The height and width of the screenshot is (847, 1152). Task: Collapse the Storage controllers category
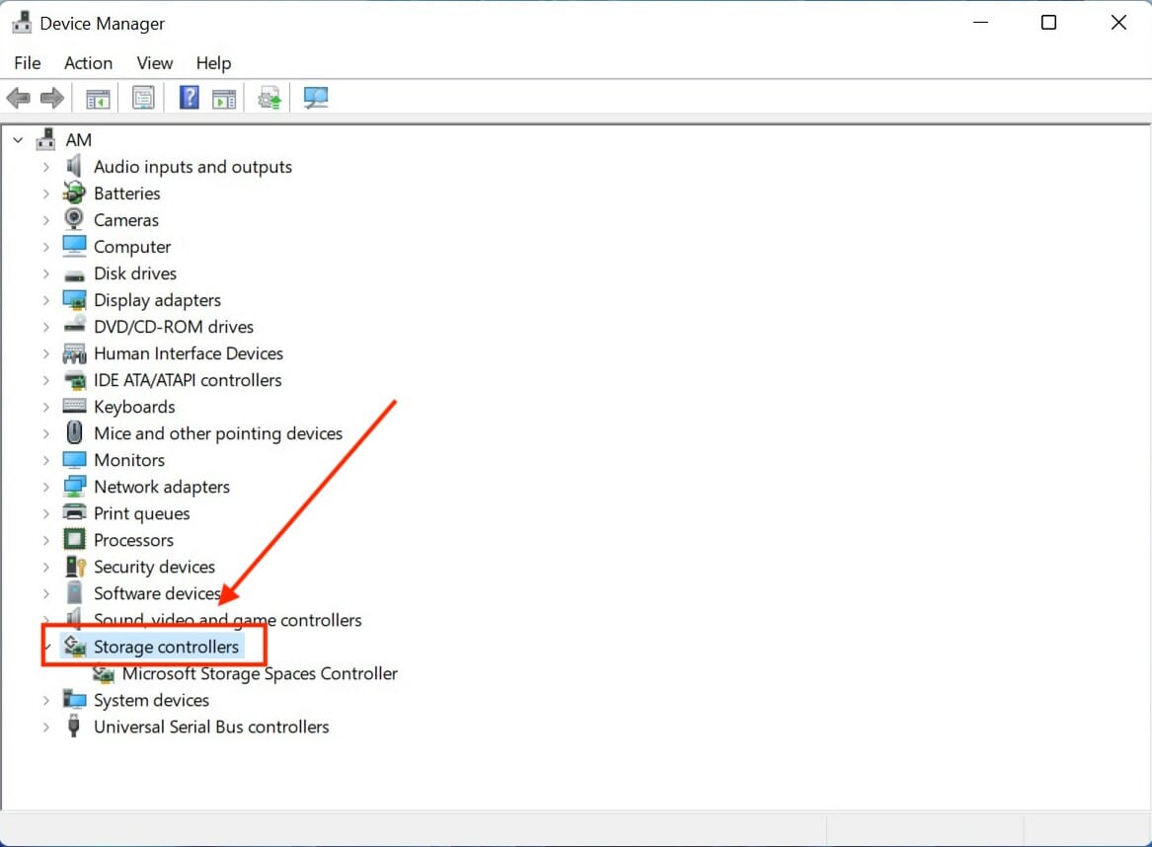[45, 647]
